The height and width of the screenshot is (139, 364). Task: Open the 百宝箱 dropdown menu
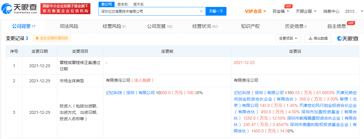coord(281,11)
